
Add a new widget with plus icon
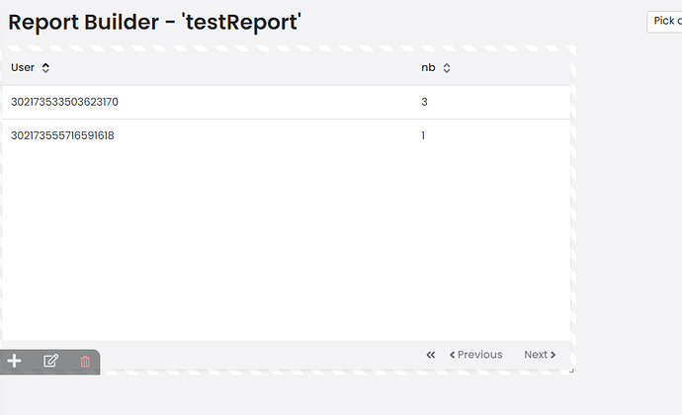click(x=15, y=361)
